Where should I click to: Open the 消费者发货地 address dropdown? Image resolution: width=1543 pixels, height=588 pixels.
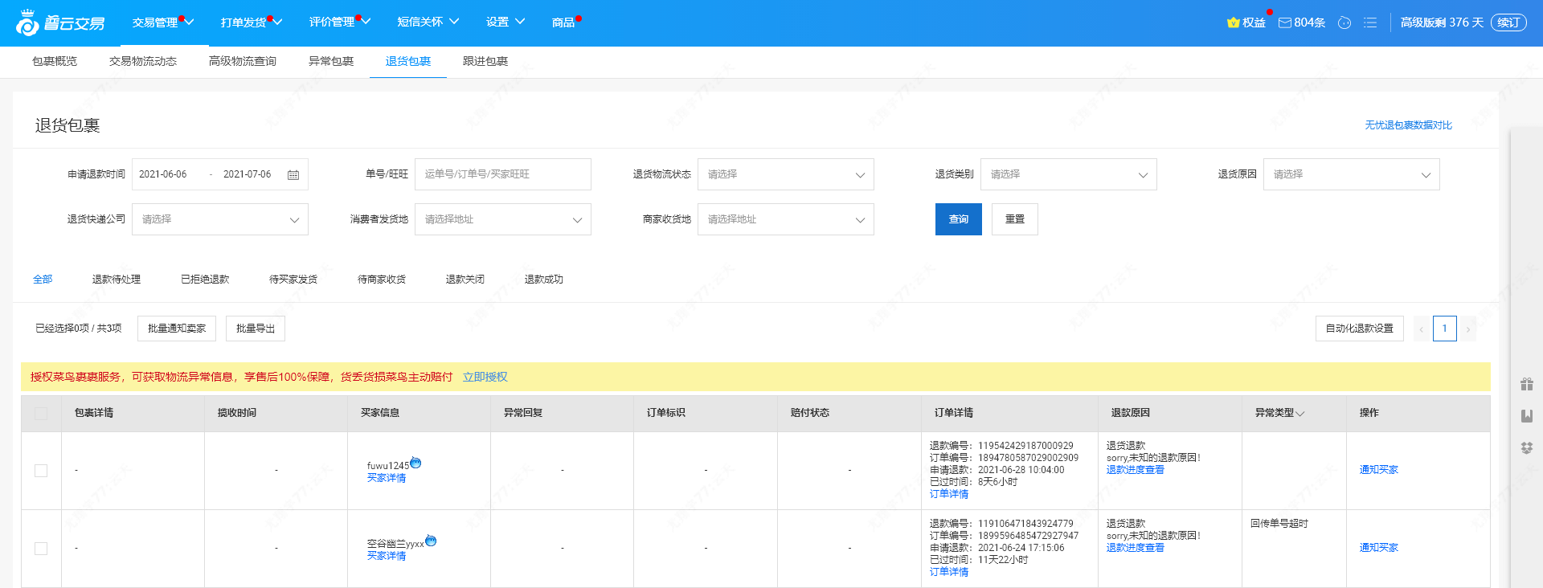click(502, 219)
